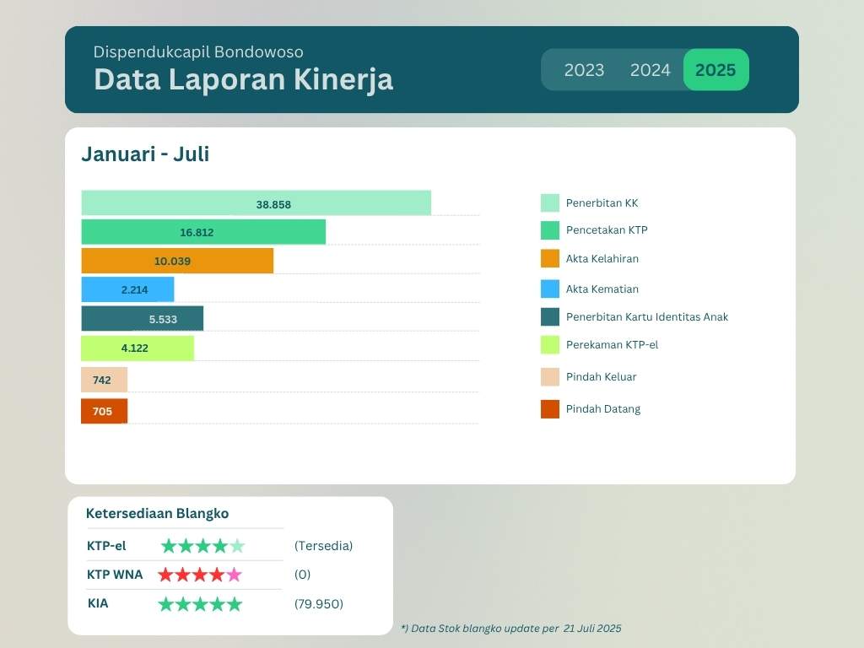Click the KTP WNA red star rating
This screenshot has width=864, height=648.
[200, 575]
